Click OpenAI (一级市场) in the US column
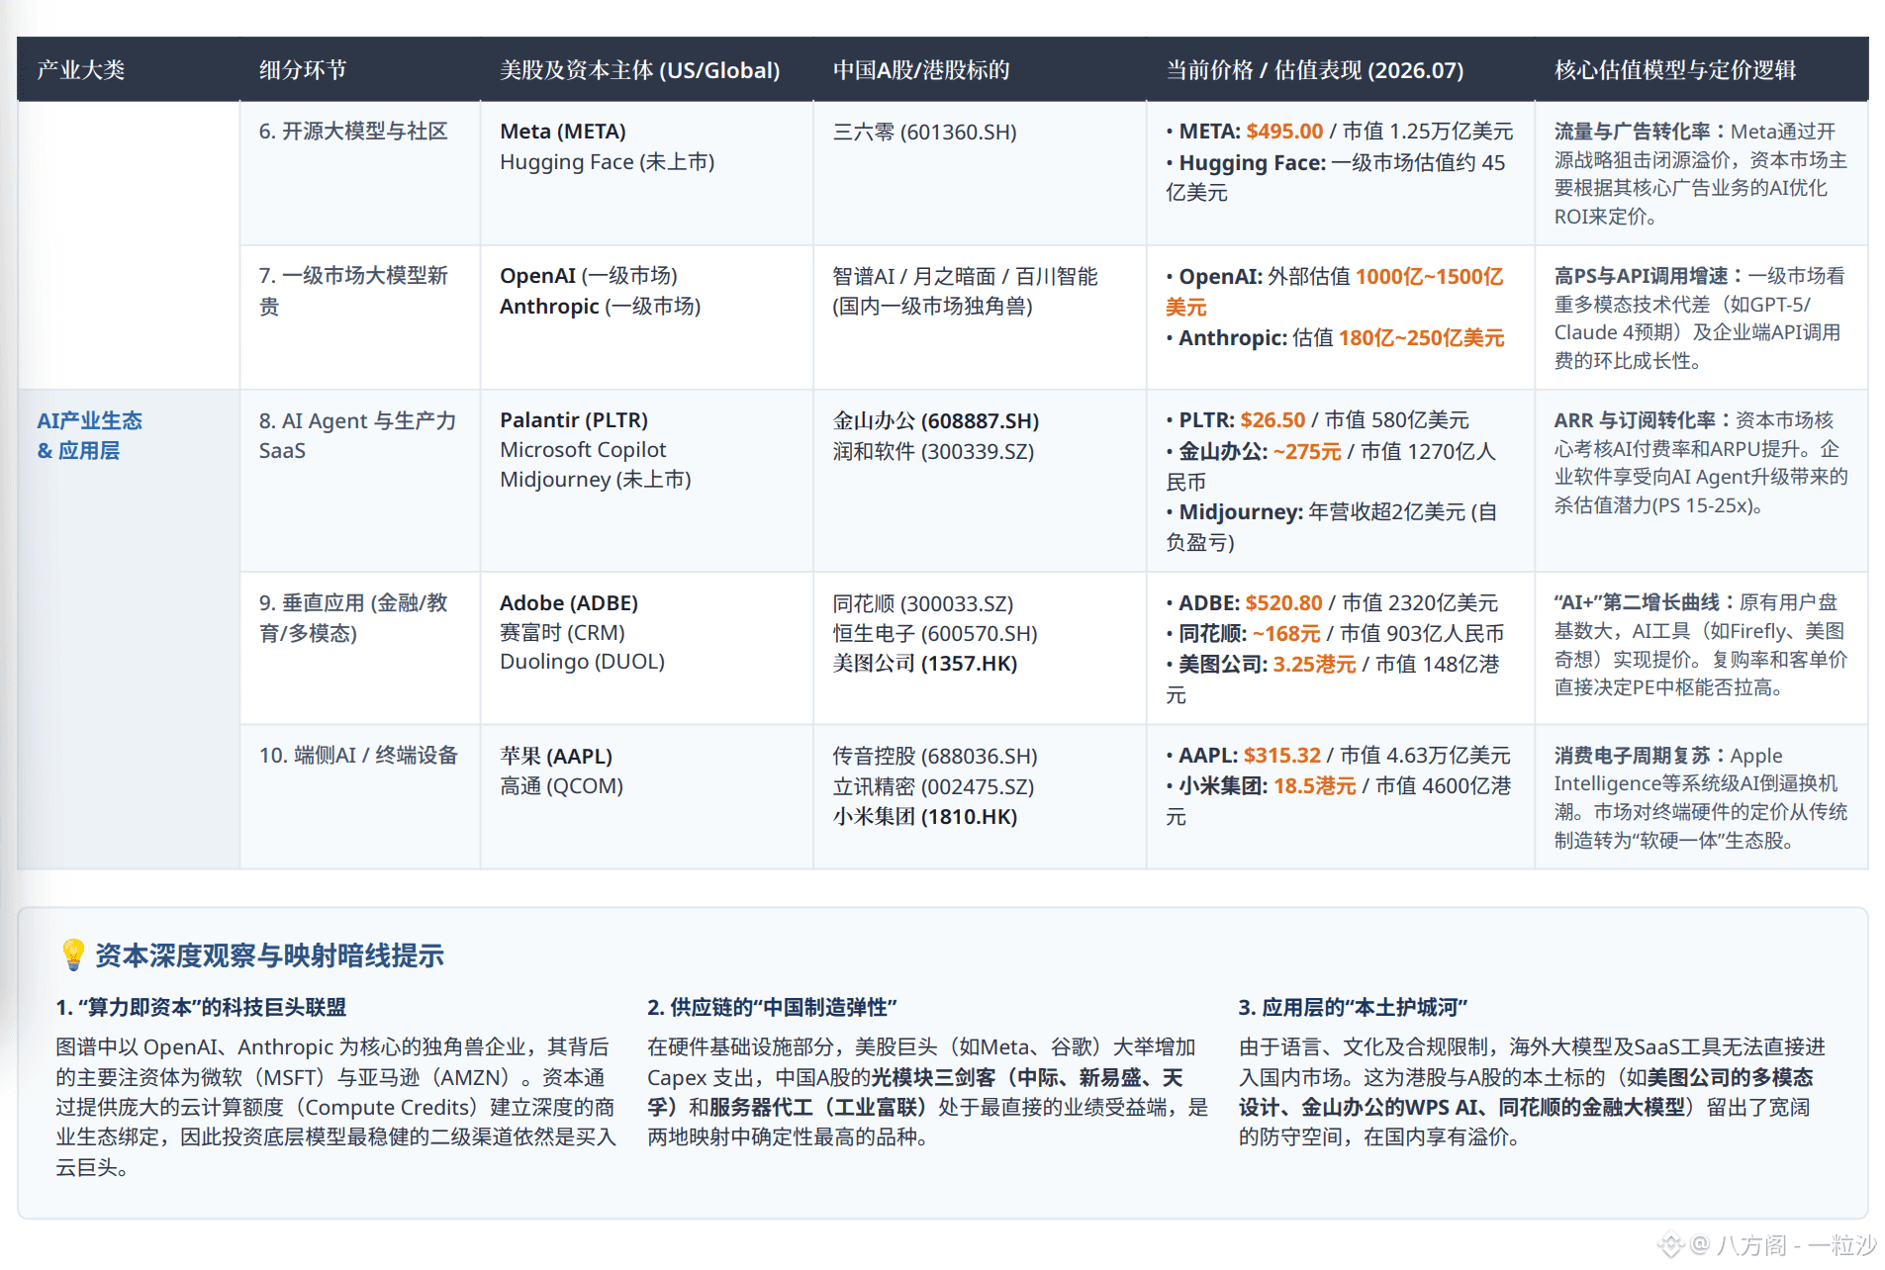The image size is (1885, 1270). tap(589, 276)
